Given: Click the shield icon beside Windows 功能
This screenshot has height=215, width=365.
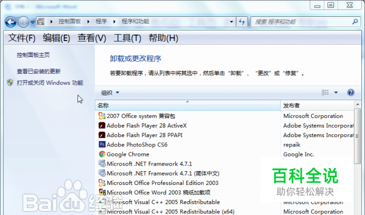Looking at the screenshot, I should (x=10, y=83).
